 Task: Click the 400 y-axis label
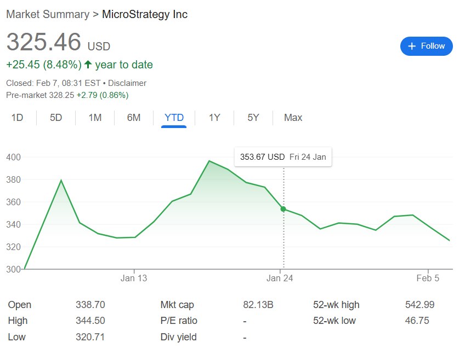(x=13, y=157)
